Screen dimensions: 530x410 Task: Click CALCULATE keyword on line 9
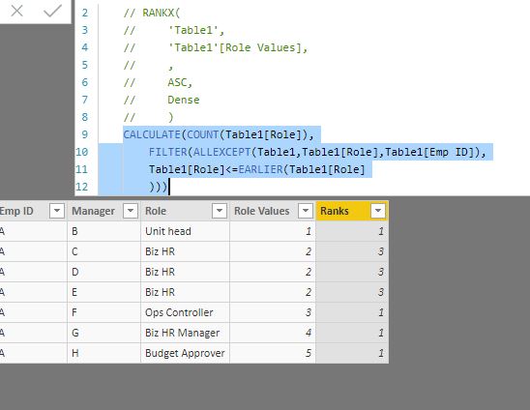click(x=152, y=134)
